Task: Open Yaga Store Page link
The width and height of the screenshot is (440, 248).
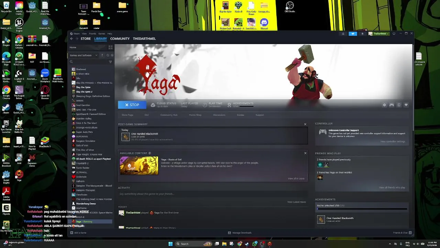Action: [127, 115]
